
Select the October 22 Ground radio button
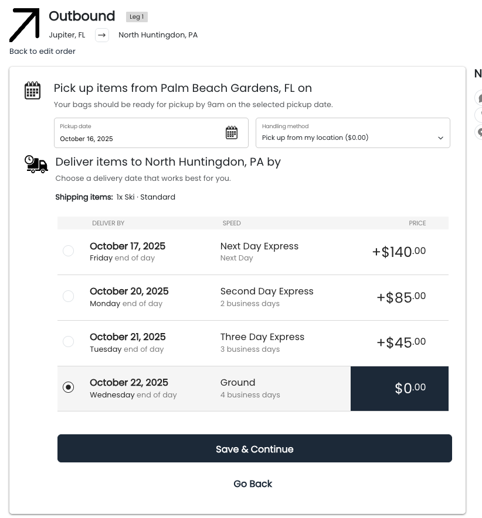(x=69, y=387)
